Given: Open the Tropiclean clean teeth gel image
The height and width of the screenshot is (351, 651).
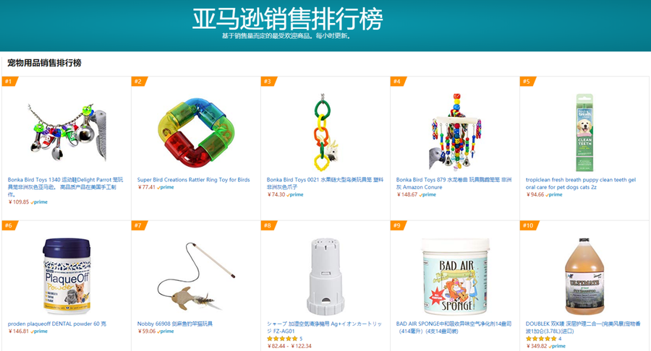Looking at the screenshot, I should [x=584, y=133].
